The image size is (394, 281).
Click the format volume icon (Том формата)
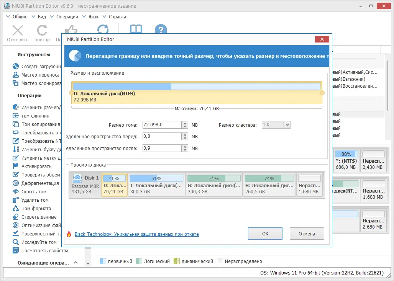16,209
